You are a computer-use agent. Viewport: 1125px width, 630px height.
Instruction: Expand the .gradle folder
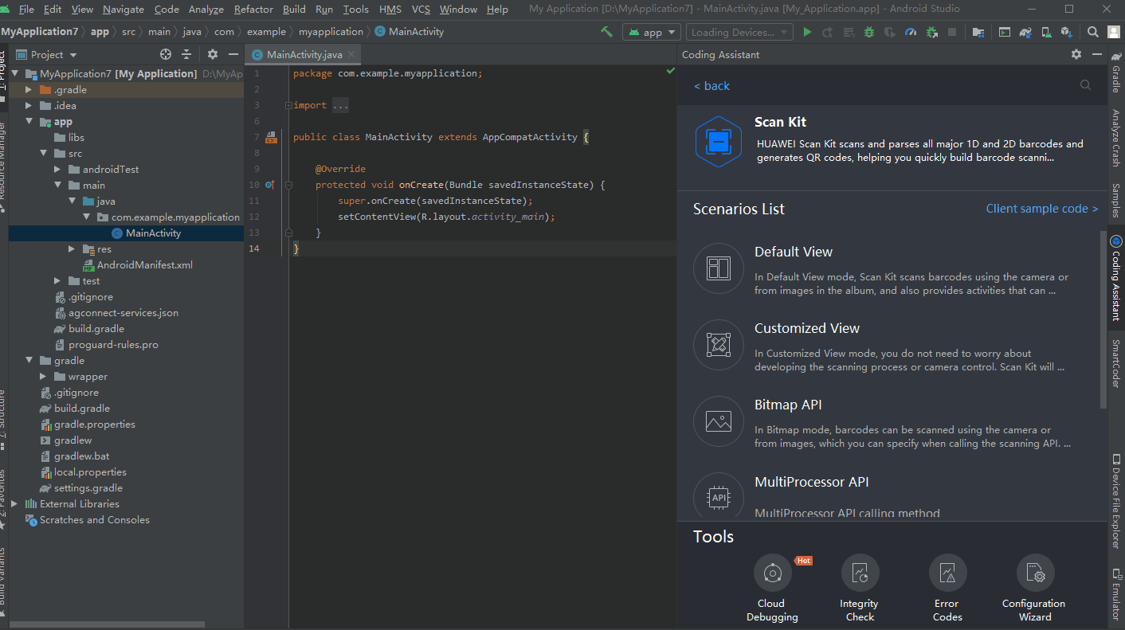pos(29,90)
